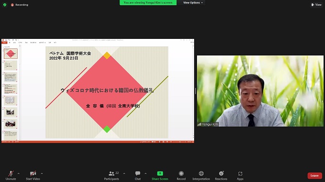The image size is (325, 182).
Task: Switch layout using the View button
Action: [316, 5]
